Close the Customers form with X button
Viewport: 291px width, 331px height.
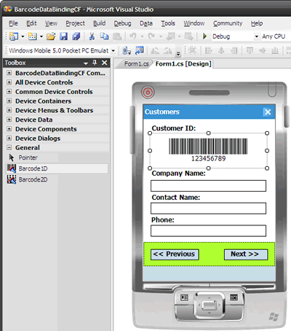268,112
